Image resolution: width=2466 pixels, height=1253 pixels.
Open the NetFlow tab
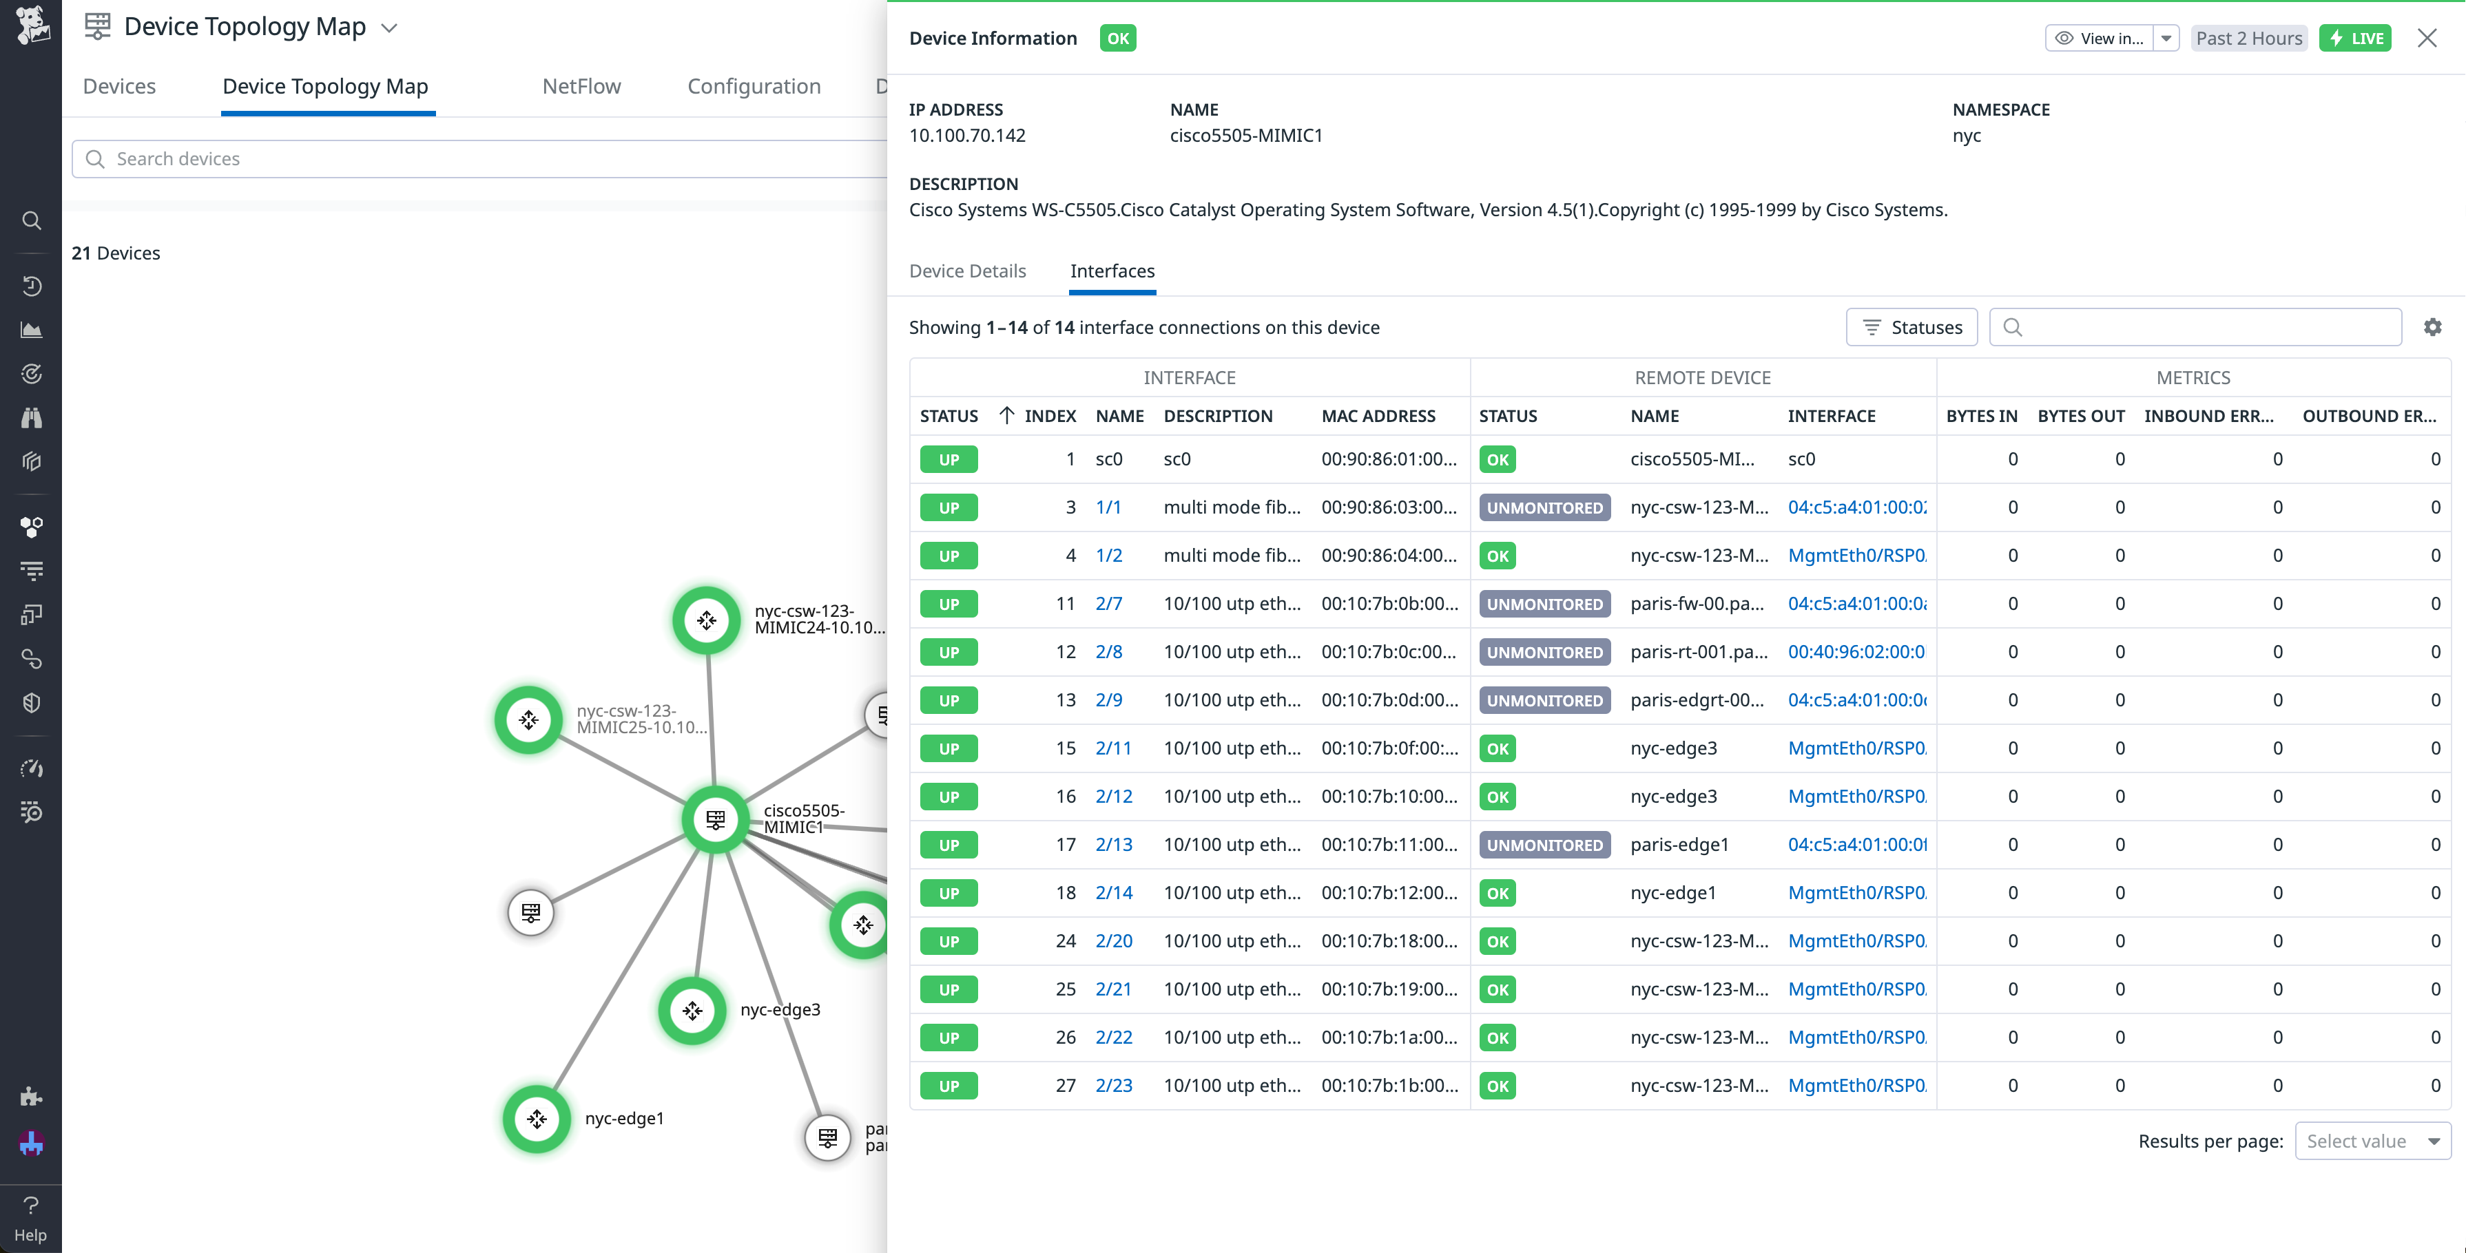[581, 86]
